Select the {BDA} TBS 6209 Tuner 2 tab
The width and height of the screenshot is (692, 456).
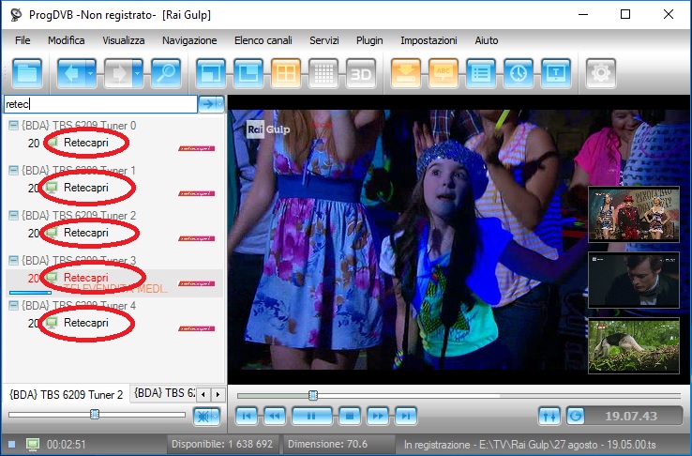(x=66, y=394)
